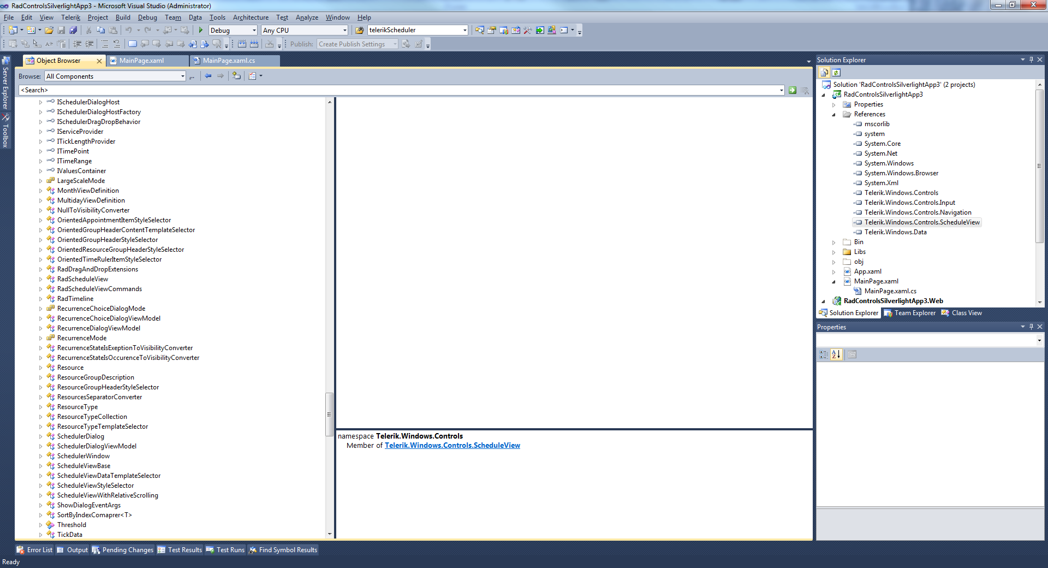Image resolution: width=1048 pixels, height=568 pixels.
Task: Open the Error List panel tab
Action: point(34,550)
